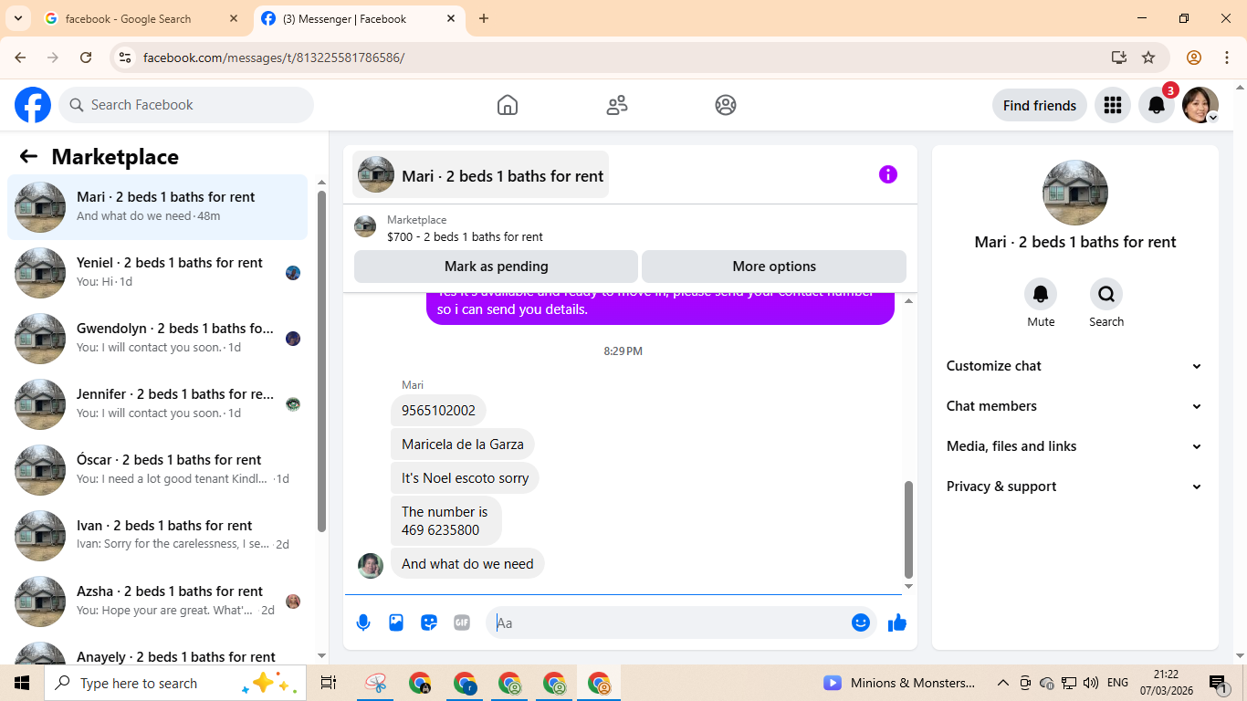Open the Windows notification center icon
The height and width of the screenshot is (701, 1247).
pyautogui.click(x=1218, y=683)
